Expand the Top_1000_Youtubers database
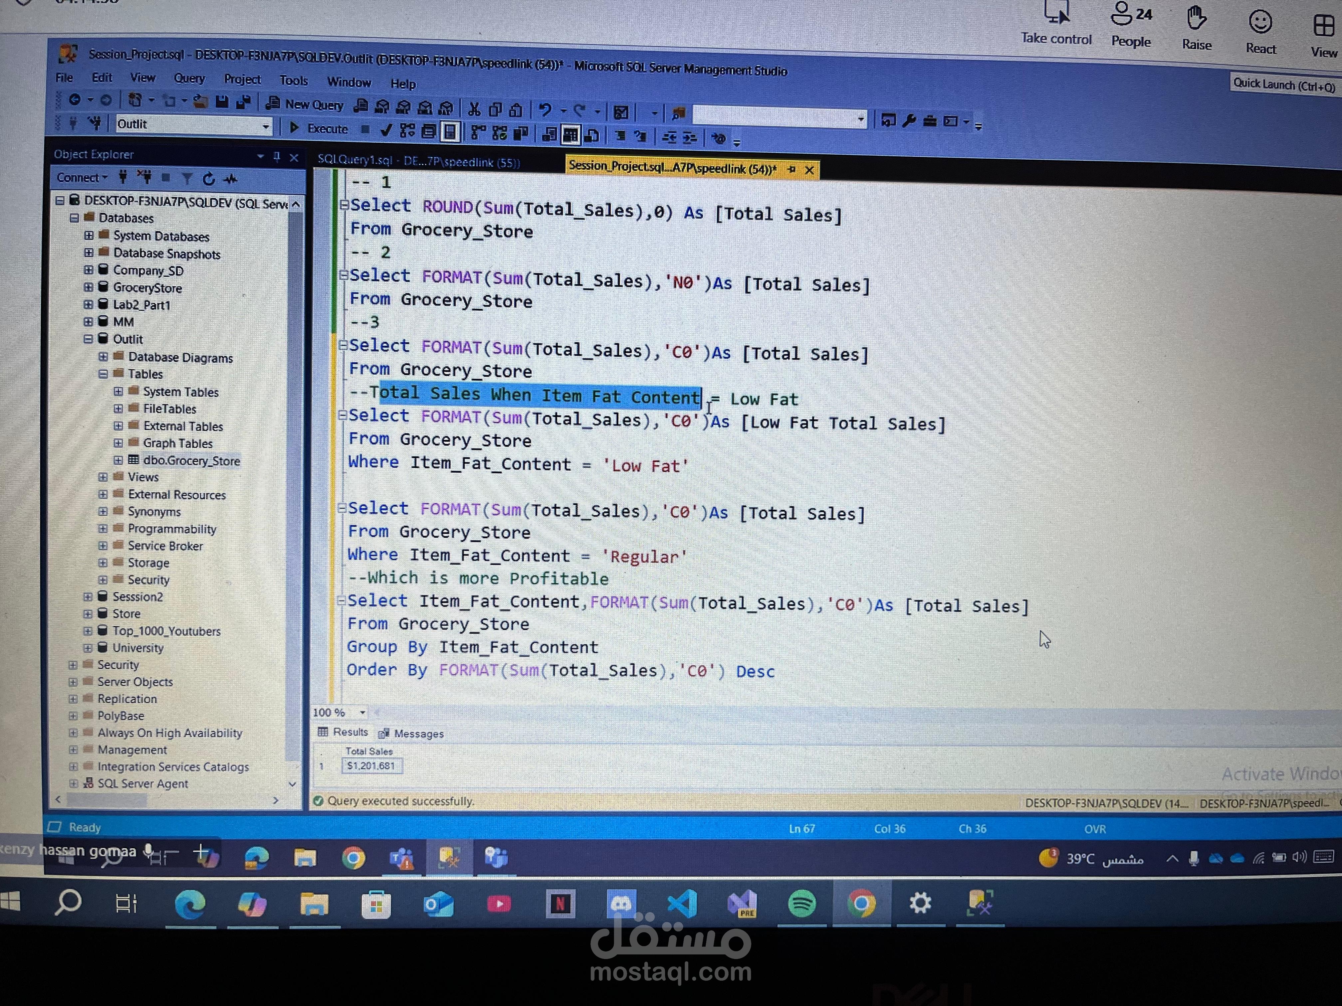Image resolution: width=1342 pixels, height=1006 pixels. click(x=89, y=631)
